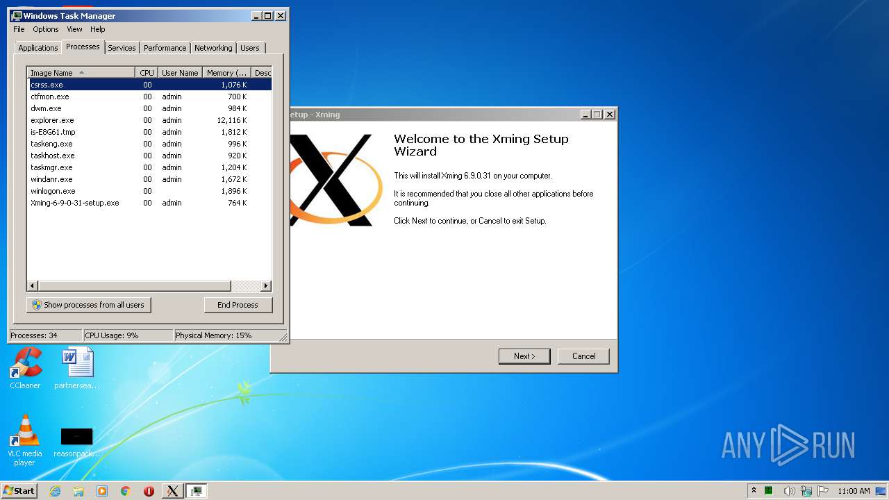Click horizontal scrollbar thumb in process list
The image size is (889, 500).
click(x=134, y=285)
